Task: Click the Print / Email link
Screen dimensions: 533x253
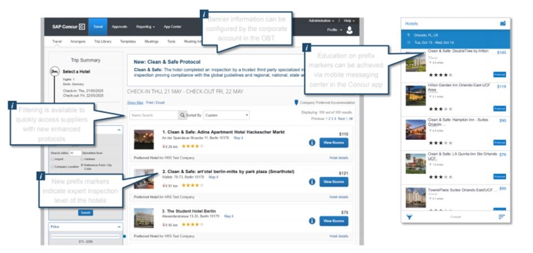Action: pos(155,102)
